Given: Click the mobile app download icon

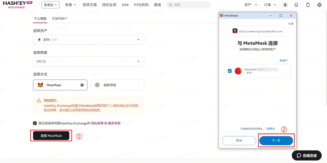Looking at the screenshot, I should point(308,5).
